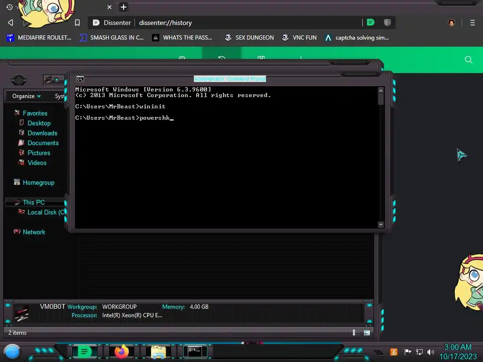Click Explorer back navigation button
Viewport: 483px width, 362px height.
tap(19, 80)
